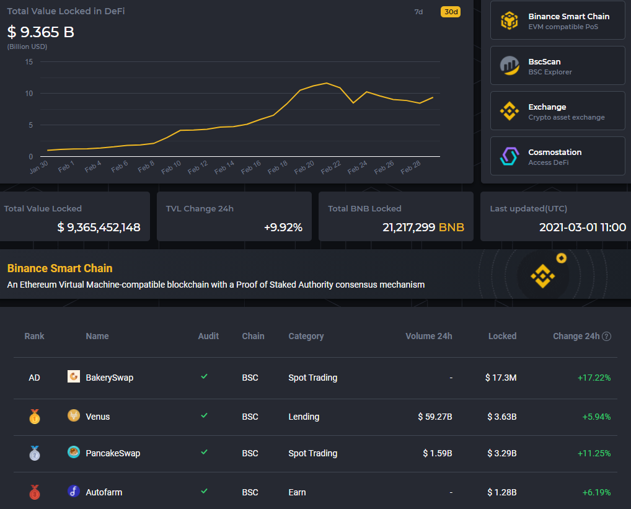Click the BakerySwap project logo
631x509 pixels.
[x=74, y=376]
